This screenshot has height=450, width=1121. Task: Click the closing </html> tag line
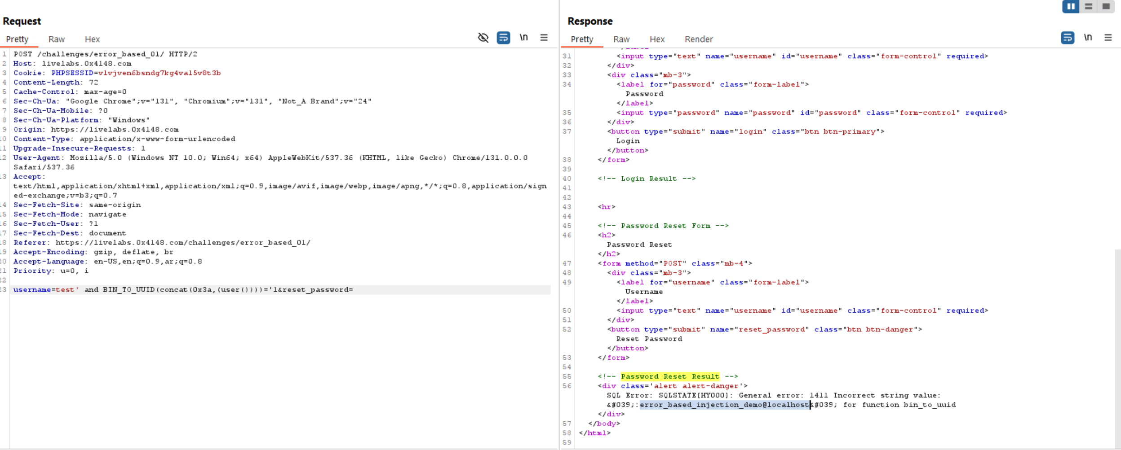tap(595, 433)
